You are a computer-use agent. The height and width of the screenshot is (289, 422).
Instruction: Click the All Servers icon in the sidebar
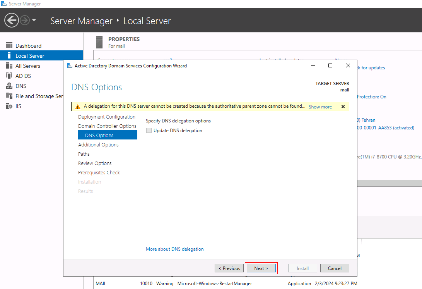[x=9, y=66]
